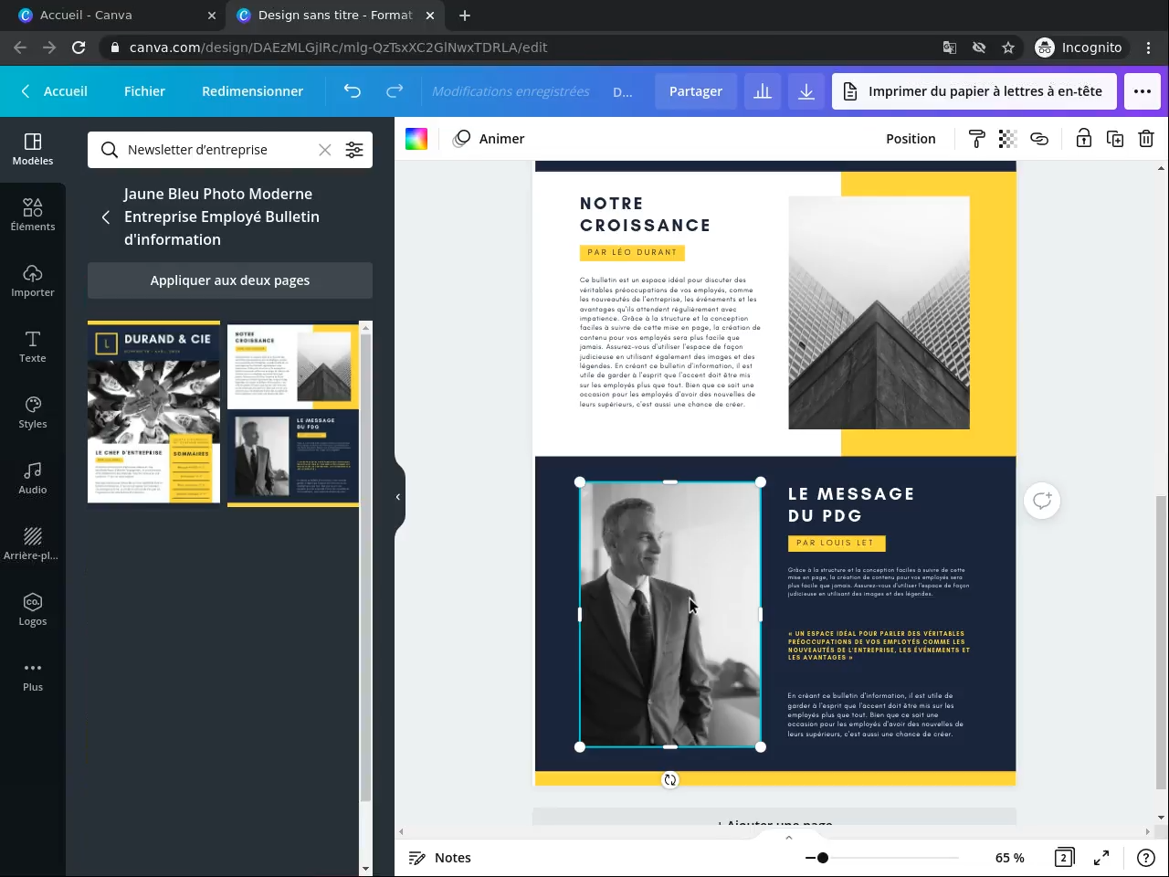Image resolution: width=1169 pixels, height=877 pixels.
Task: Switch to the Accueil - Canva browser tab
Action: (x=117, y=16)
